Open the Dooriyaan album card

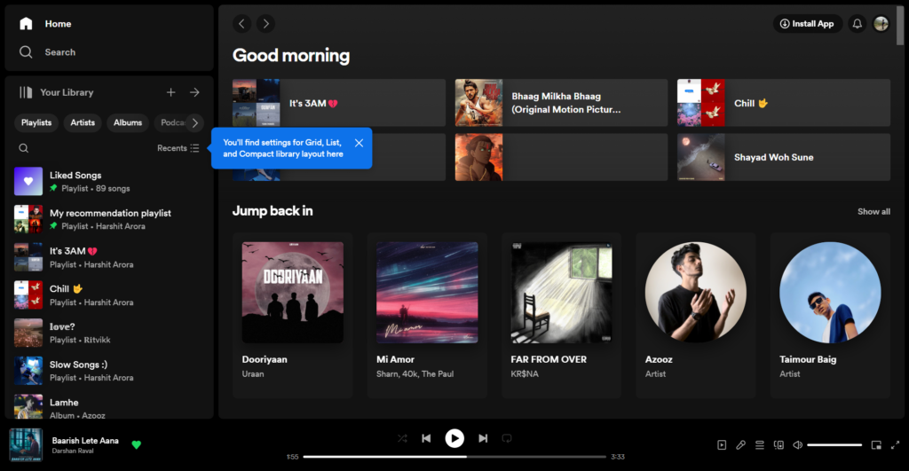click(292, 315)
